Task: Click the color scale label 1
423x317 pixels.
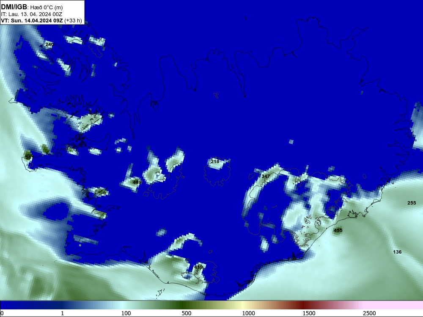Action: click(62, 313)
